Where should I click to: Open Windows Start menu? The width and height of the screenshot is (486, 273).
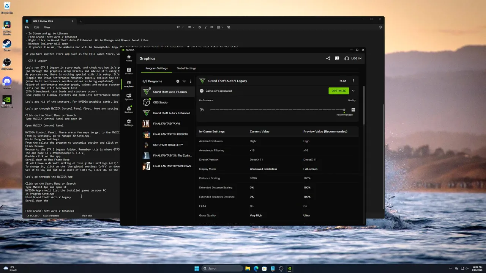[197, 268]
